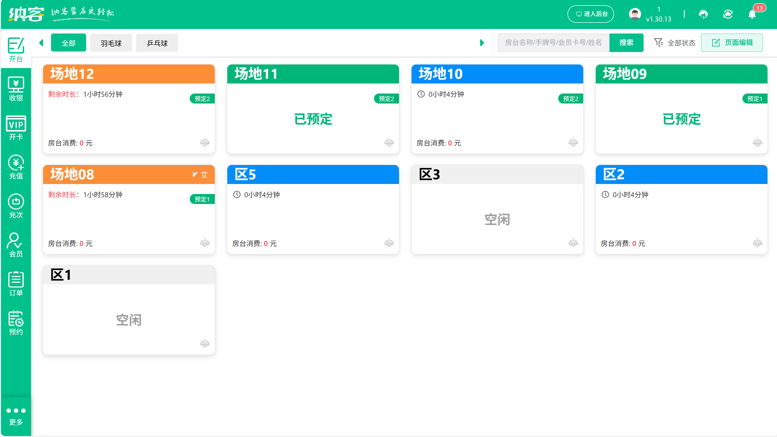Open the 场地11 card header

(x=313, y=74)
